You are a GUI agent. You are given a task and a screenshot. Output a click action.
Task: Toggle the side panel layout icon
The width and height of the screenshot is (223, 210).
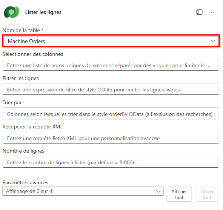(199, 12)
